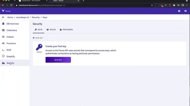Open the user account icon

point(185,11)
